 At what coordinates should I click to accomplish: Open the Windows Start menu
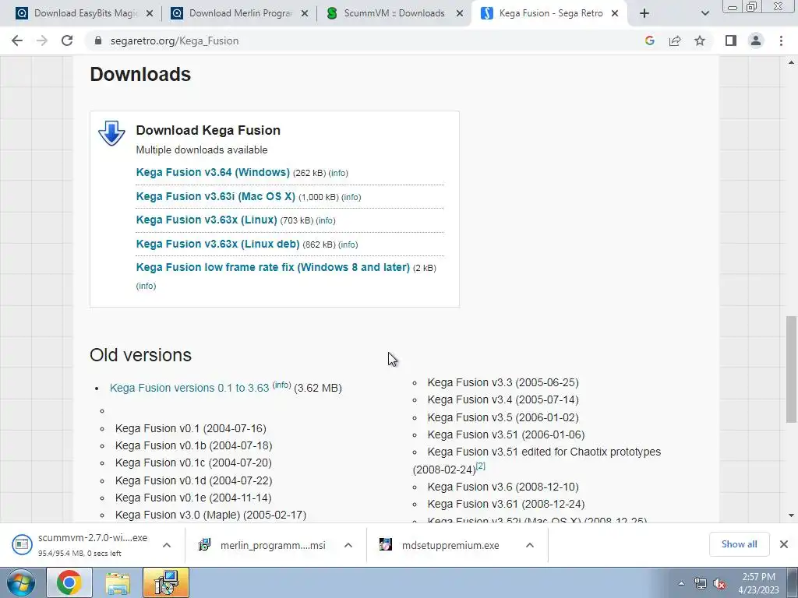click(21, 582)
